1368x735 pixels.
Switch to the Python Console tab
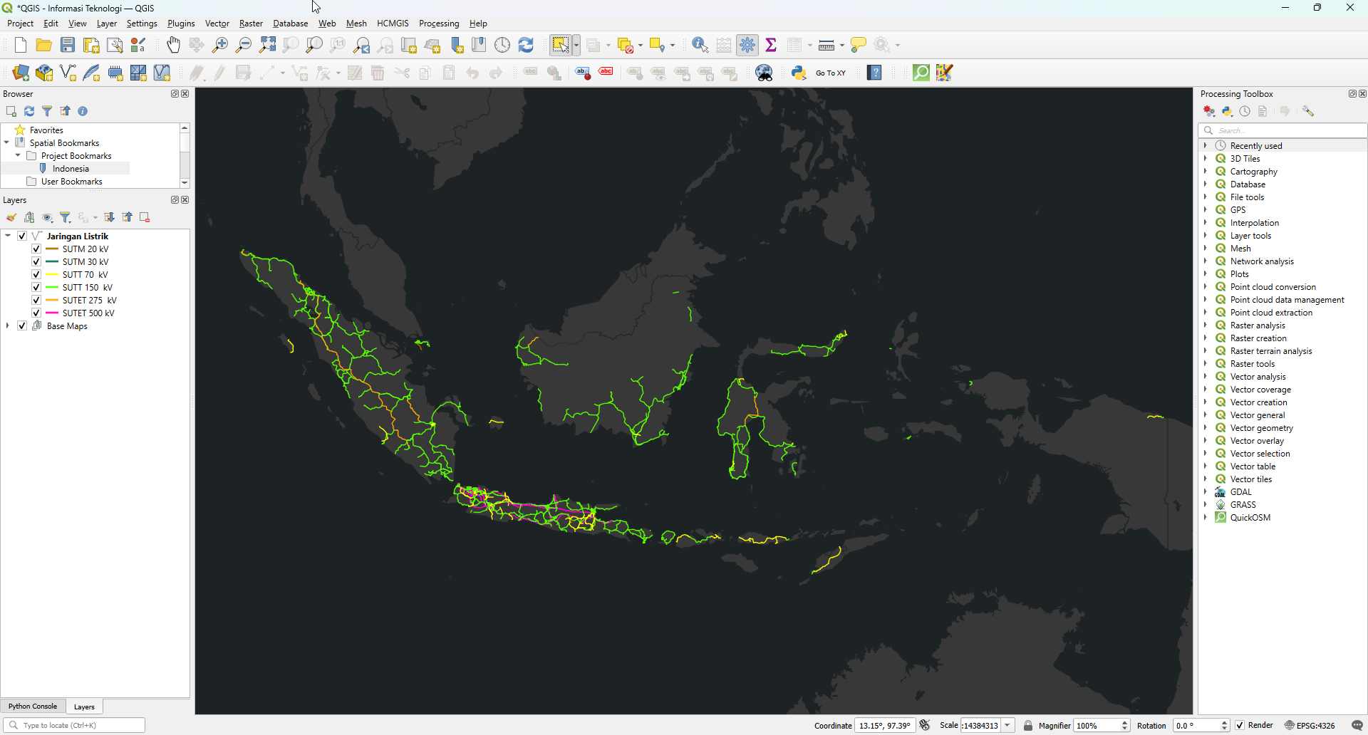click(x=33, y=707)
